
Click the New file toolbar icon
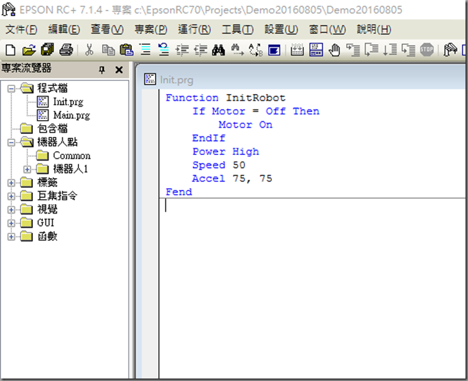pos(11,50)
